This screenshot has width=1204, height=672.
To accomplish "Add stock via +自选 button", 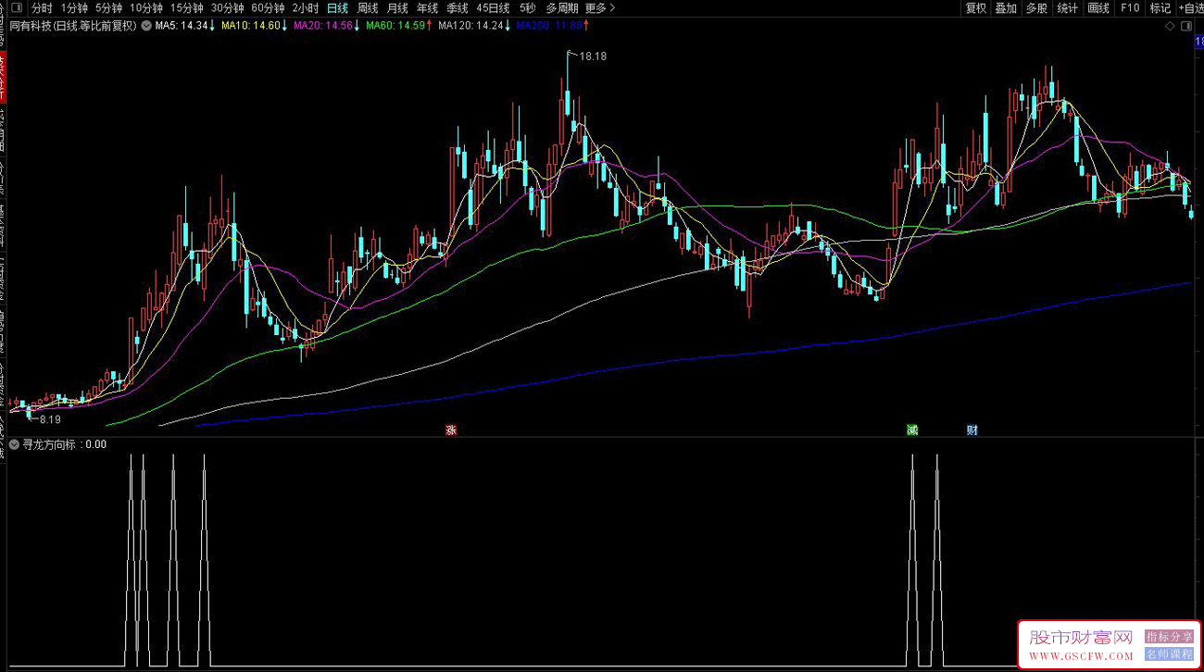I will 1190,8.
